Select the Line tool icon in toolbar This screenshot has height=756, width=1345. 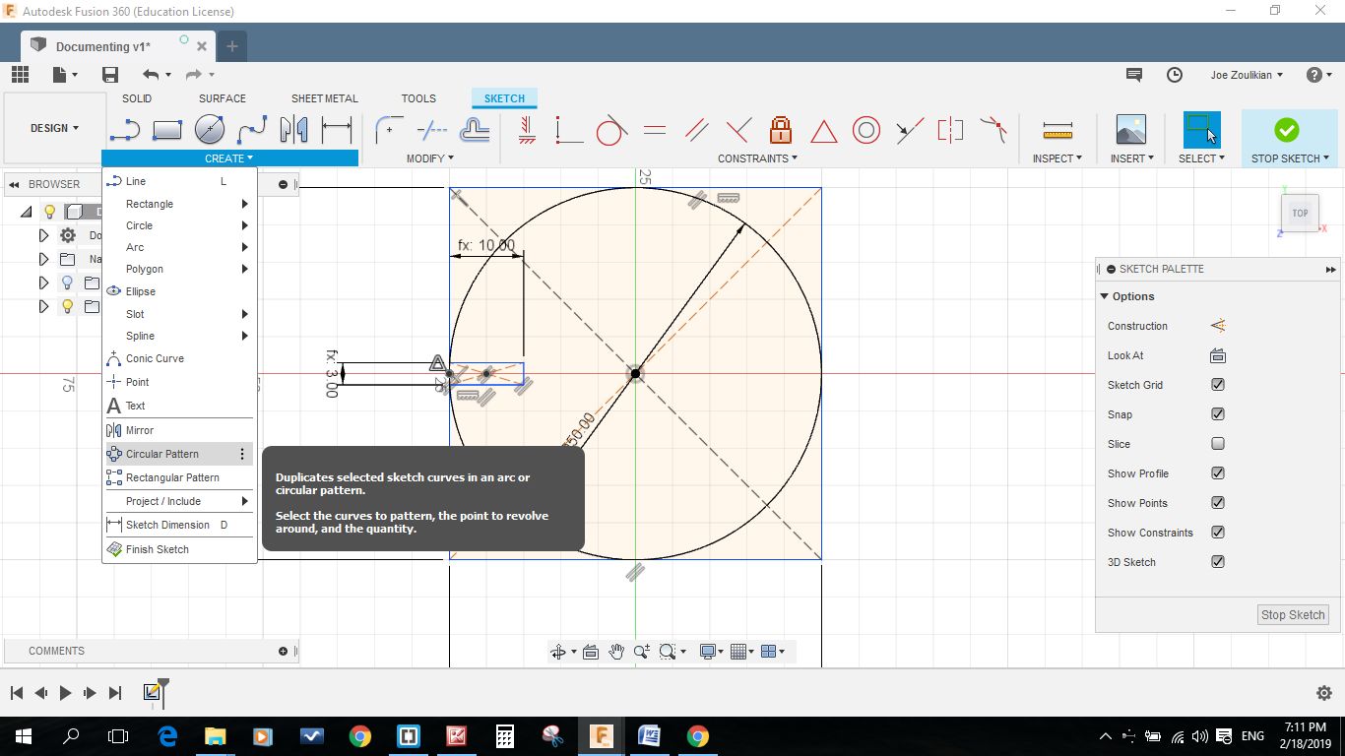click(x=125, y=129)
